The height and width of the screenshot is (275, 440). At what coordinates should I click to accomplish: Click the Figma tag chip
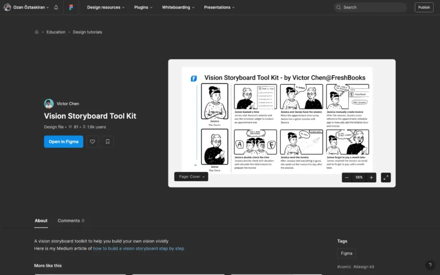point(347,253)
